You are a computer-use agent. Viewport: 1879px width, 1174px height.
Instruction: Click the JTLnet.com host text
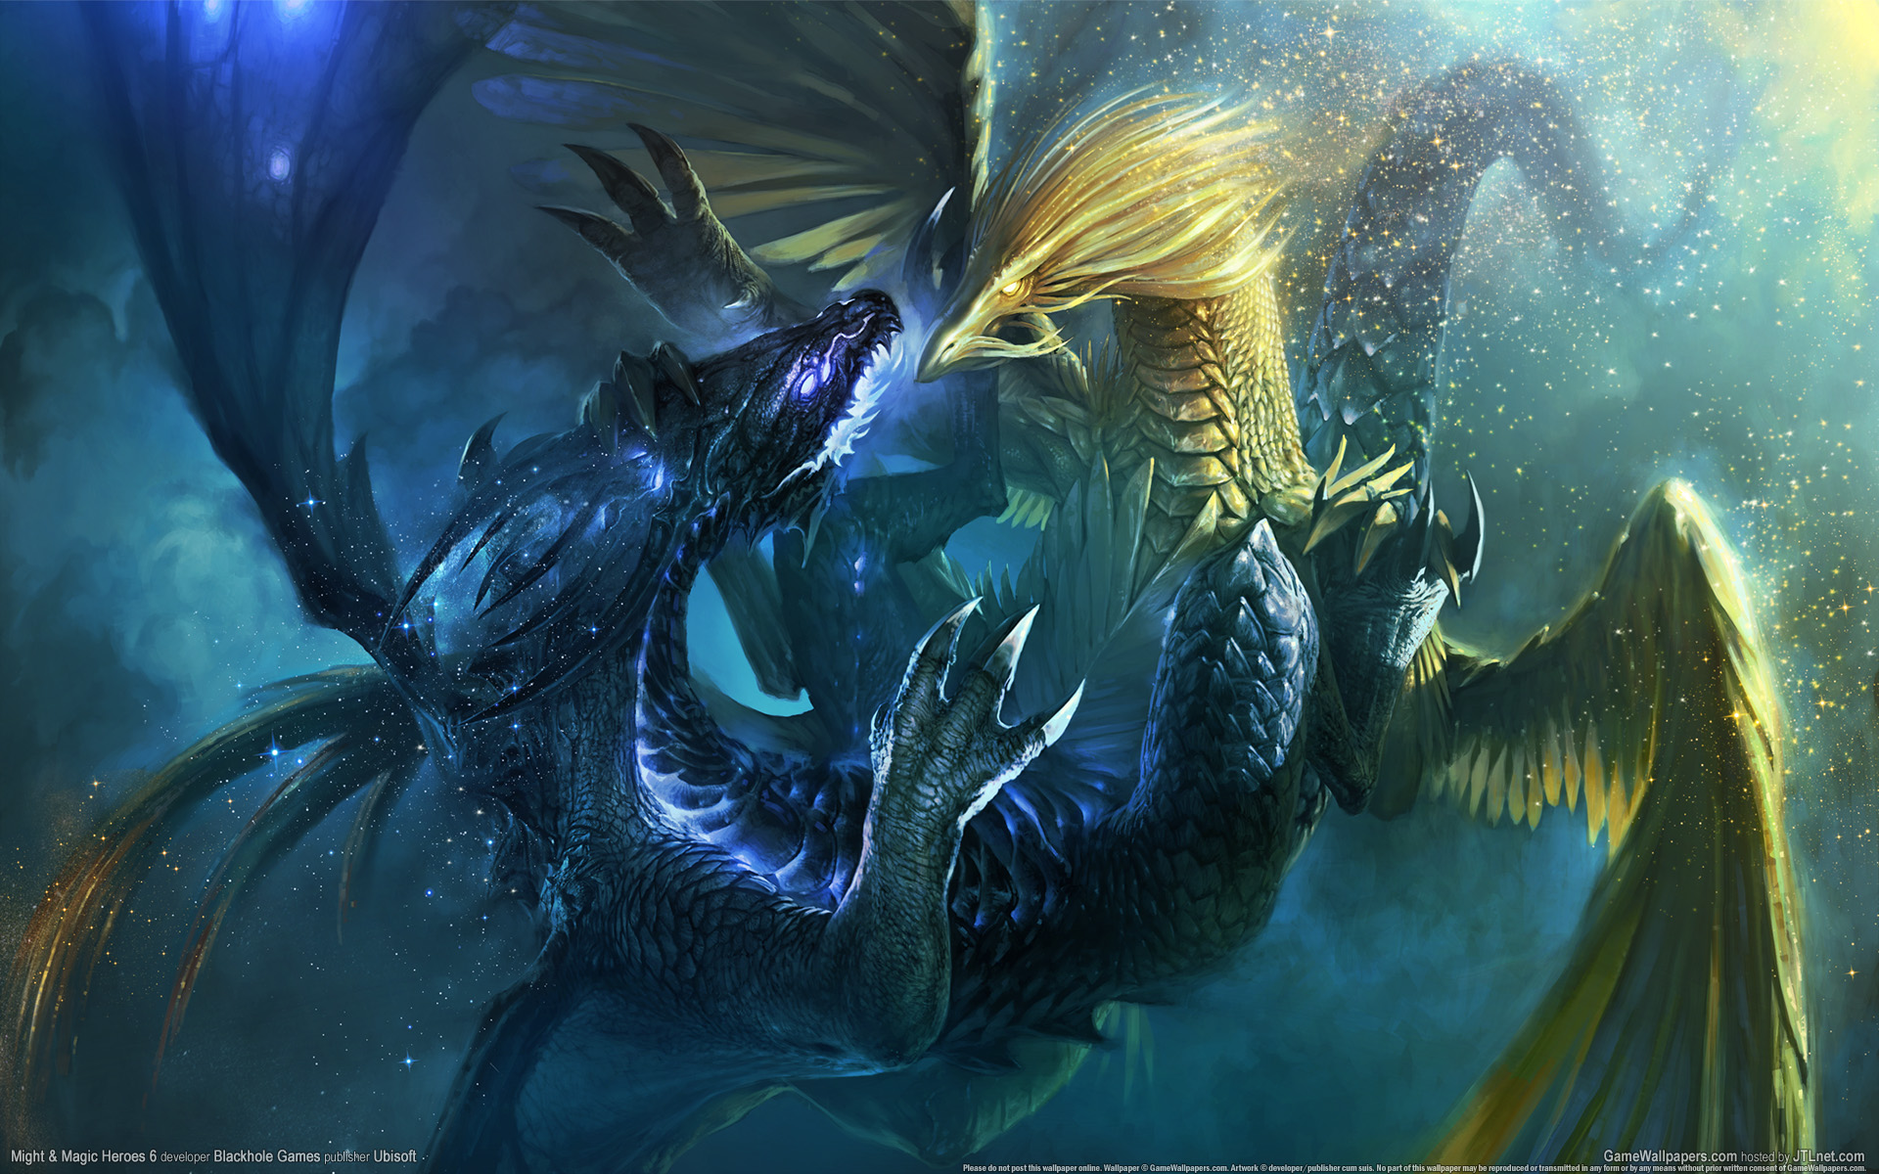pyautogui.click(x=1828, y=1155)
